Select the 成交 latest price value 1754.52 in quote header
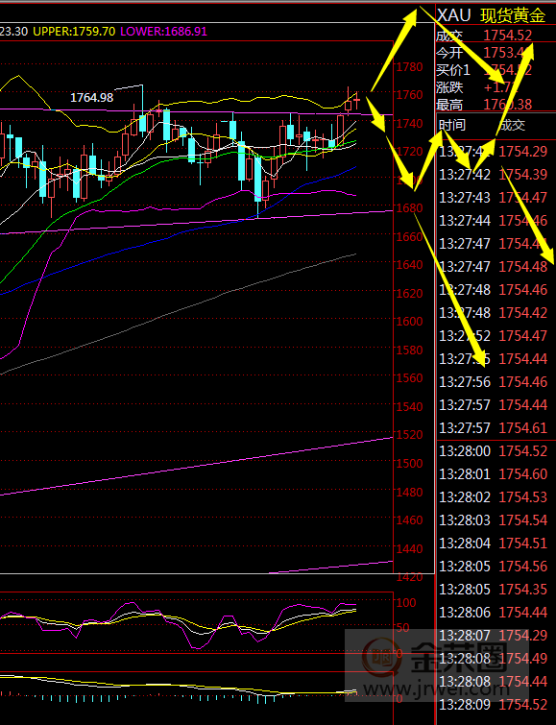This screenshot has height=725, width=556. [507, 36]
